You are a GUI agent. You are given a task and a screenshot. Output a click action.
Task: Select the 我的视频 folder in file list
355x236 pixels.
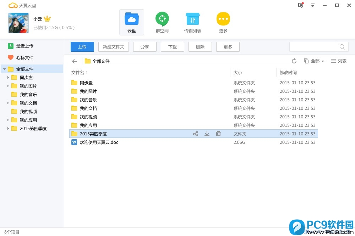84,117
